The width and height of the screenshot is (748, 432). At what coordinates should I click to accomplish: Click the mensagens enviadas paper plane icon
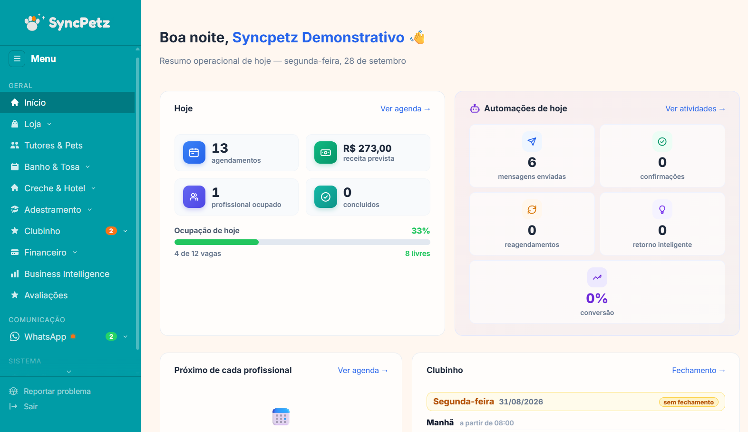(532, 141)
